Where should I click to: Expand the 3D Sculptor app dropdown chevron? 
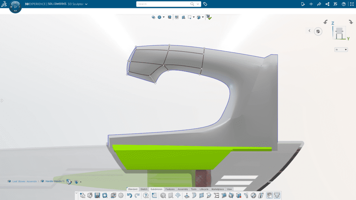tap(86, 4)
